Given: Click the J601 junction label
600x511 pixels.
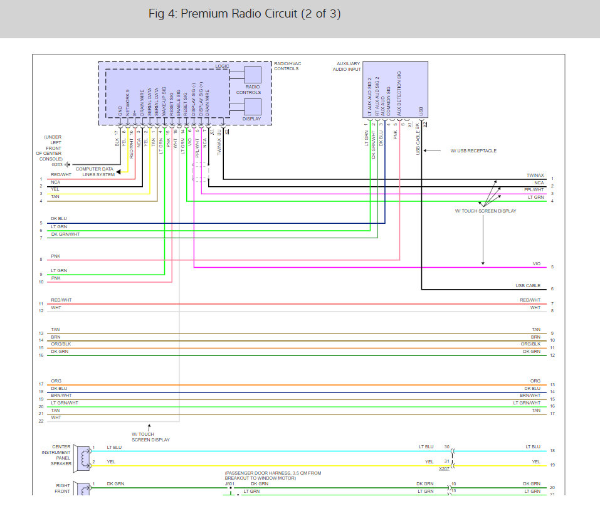Looking at the screenshot, I should coord(229,484).
